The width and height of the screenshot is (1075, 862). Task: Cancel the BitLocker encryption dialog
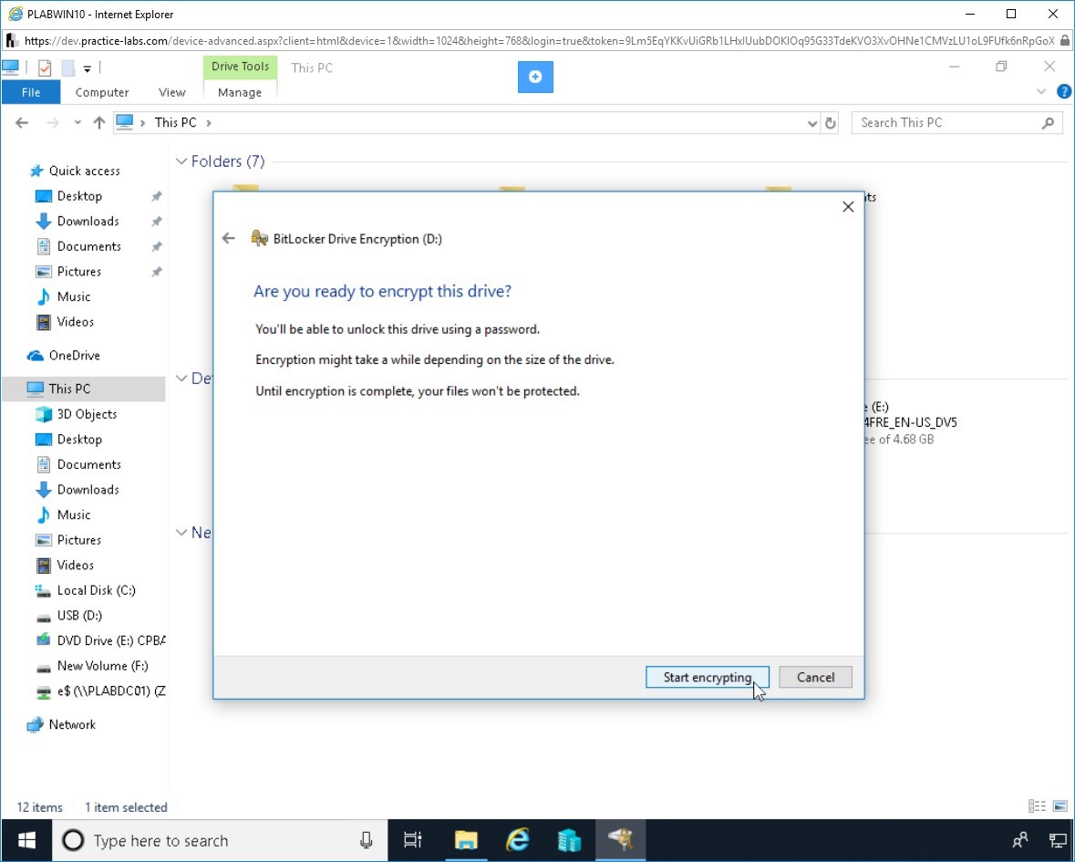(815, 677)
